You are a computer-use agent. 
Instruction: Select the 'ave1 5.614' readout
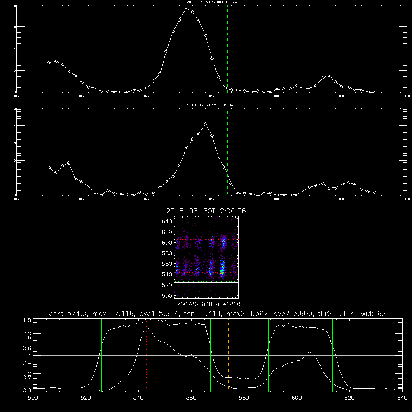point(159,314)
